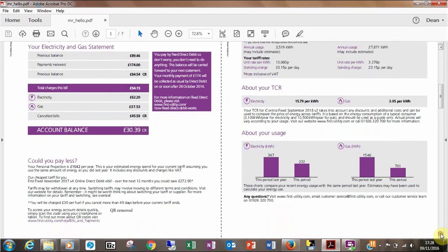Open the Window menu
Image resolution: width=448 pixels, height=252 pixels.
(44, 11)
